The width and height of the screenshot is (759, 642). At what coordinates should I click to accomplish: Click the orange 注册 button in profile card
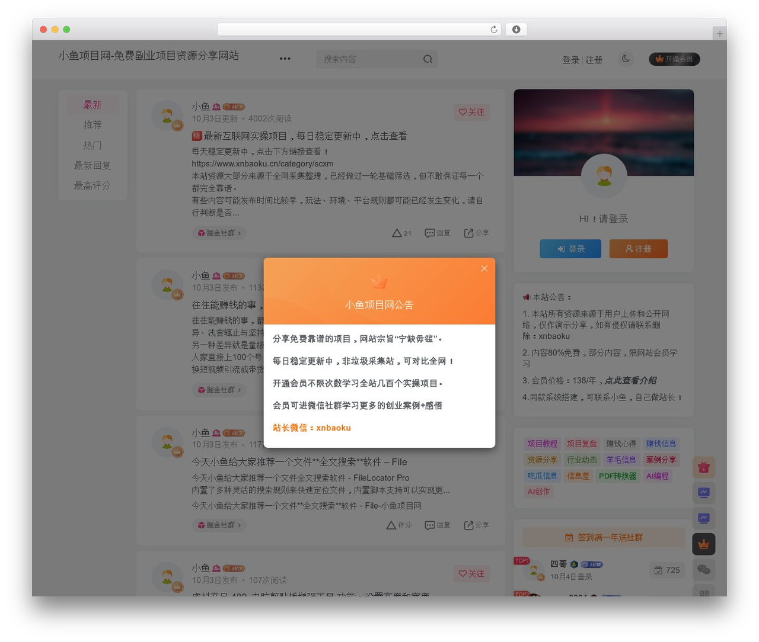tap(639, 249)
